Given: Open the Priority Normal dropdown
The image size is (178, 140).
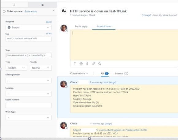Looking at the screenshot, I should coord(41,68).
